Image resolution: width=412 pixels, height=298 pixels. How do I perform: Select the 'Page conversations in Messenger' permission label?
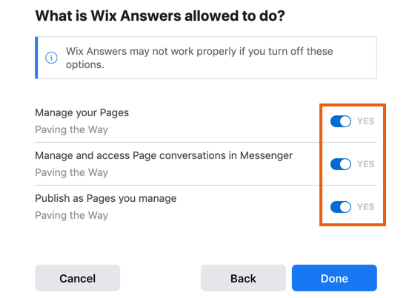coord(164,155)
